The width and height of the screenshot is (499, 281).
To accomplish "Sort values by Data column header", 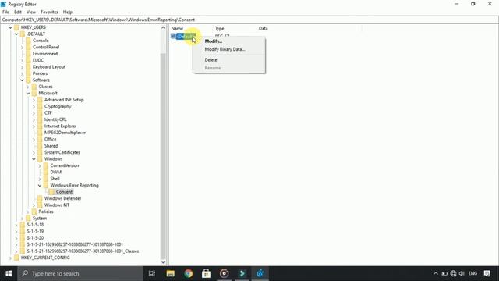I will coord(264,29).
